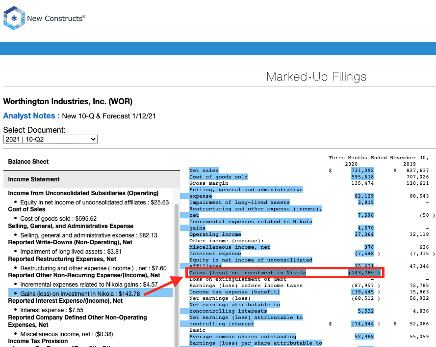Click the highlighted value (7,548
436x347 pixels.
pos(364,254)
